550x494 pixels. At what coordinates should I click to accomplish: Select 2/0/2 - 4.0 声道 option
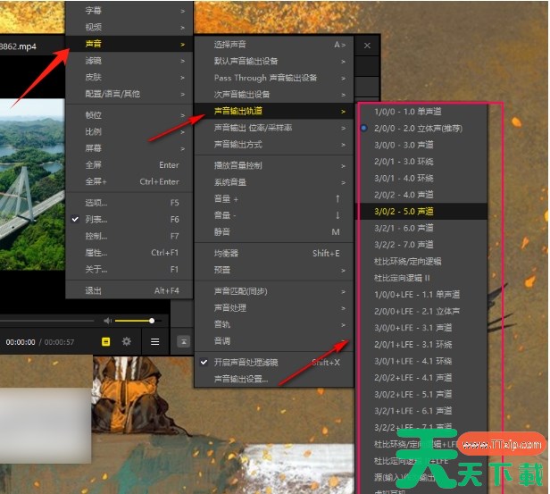tap(422, 195)
